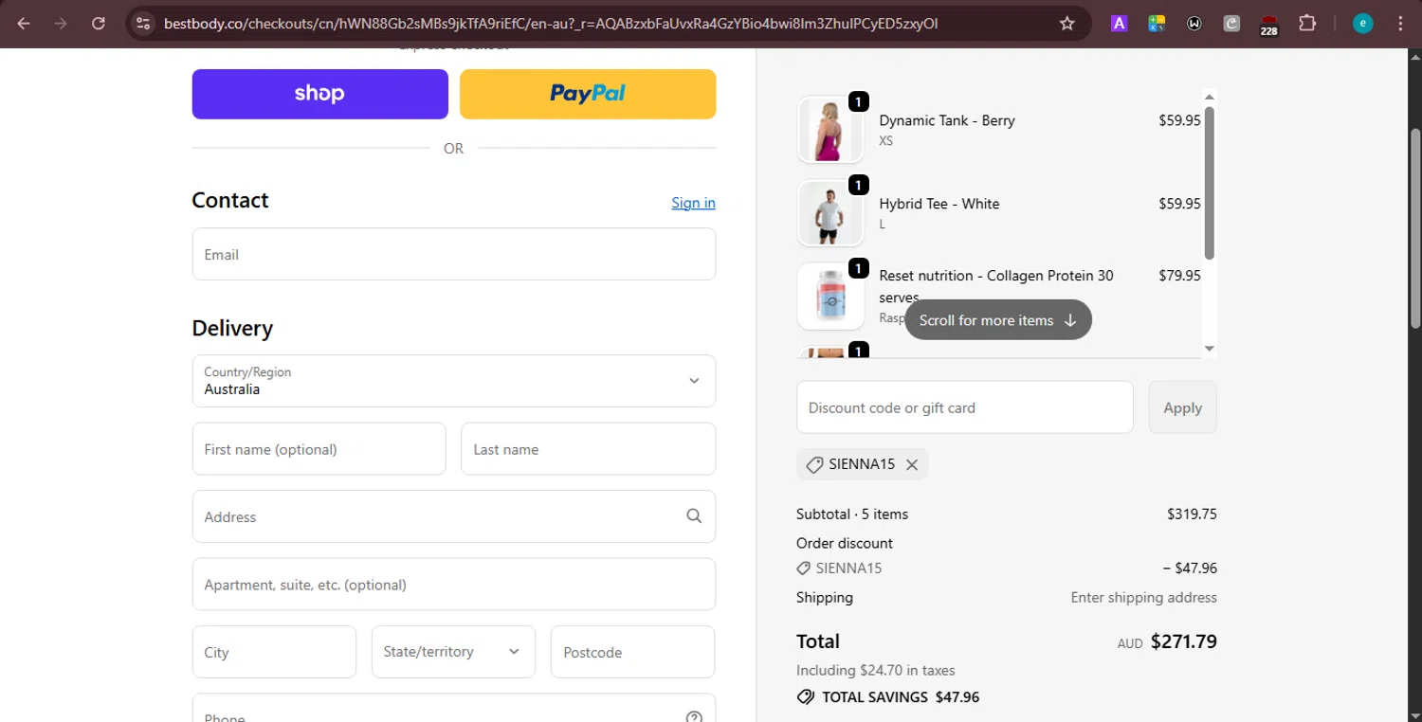This screenshot has height=722, width=1422.
Task: Pay with Shop Pay button
Action: 319,94
